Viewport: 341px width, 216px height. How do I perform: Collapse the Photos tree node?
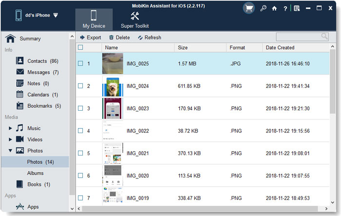[10, 151]
